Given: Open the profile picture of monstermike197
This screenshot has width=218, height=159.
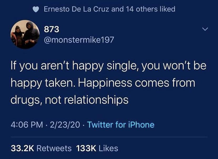Looking at the screenshot, I should click(x=25, y=34).
